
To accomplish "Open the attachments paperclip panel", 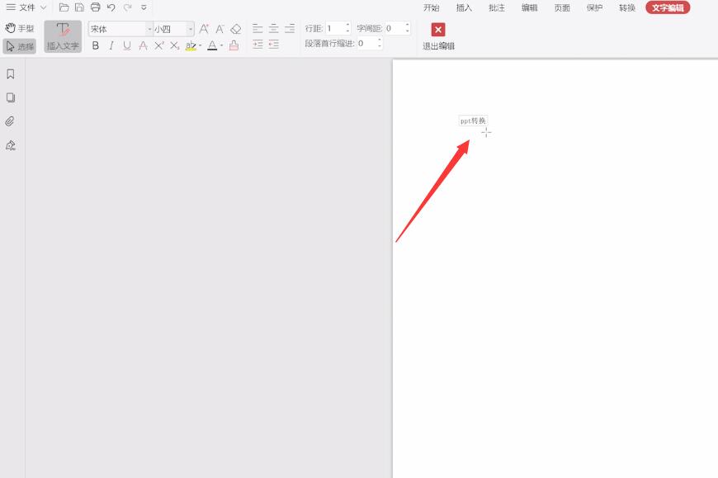I will [10, 121].
